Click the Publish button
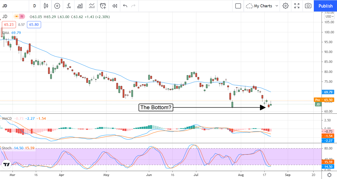This screenshot has width=337, height=179. point(325,6)
